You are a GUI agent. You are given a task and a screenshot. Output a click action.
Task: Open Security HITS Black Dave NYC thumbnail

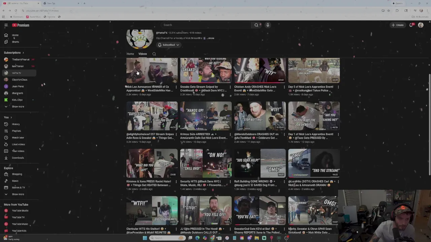206,163
